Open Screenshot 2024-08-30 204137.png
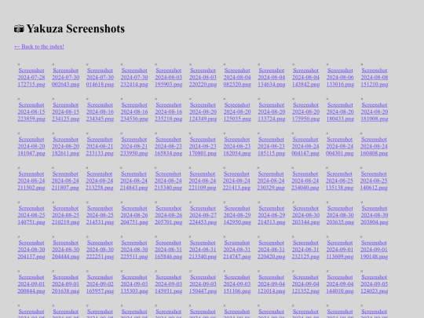The height and width of the screenshot is (318, 424). point(31,250)
